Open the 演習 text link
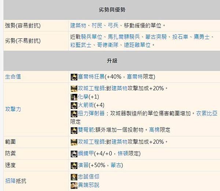Screen dimensions: 220x191 83,165
